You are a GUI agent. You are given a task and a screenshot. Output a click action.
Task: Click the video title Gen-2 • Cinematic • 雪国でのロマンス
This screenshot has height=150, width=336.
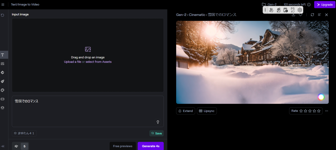206,15
